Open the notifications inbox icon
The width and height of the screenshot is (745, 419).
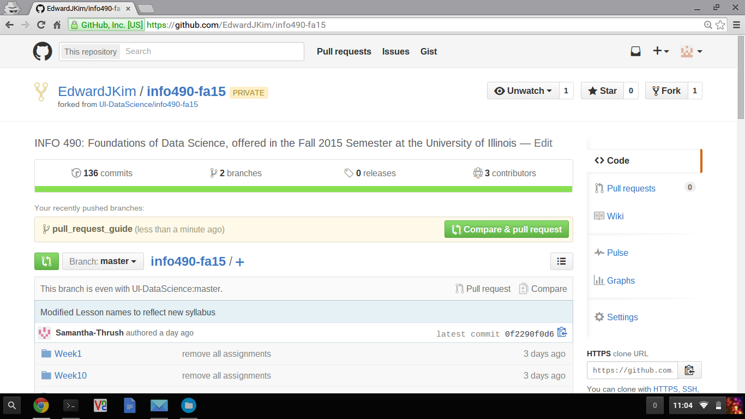635,51
